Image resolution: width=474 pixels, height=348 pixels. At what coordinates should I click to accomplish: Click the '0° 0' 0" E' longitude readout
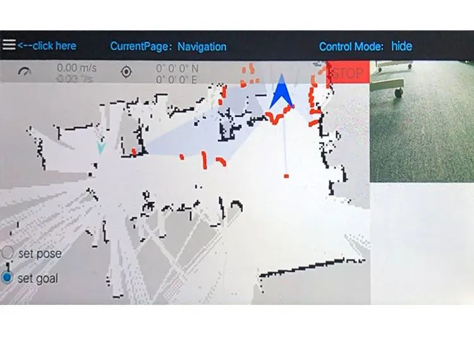click(x=176, y=80)
